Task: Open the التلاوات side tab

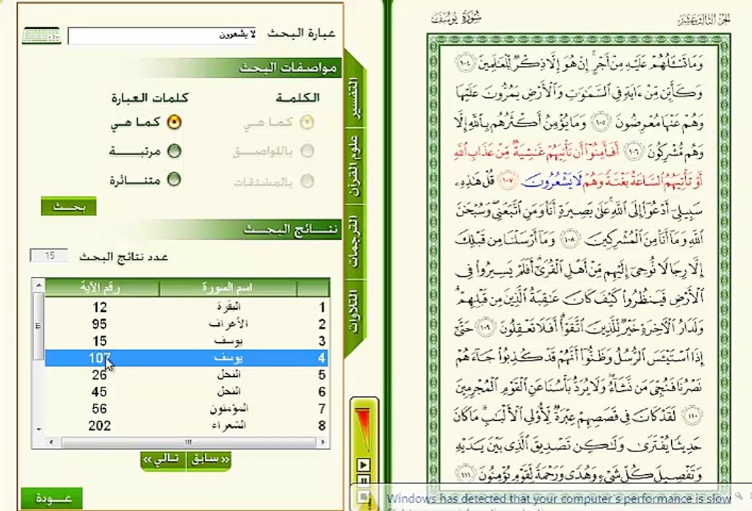Action: 355,312
